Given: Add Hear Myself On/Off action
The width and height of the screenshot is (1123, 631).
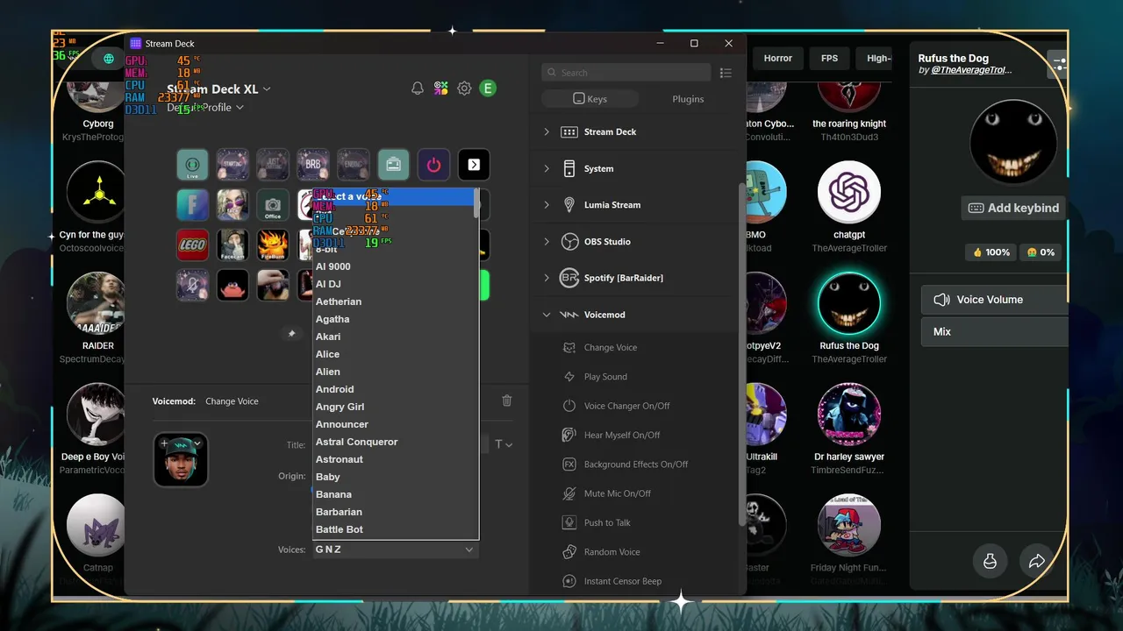Looking at the screenshot, I should coord(622,435).
